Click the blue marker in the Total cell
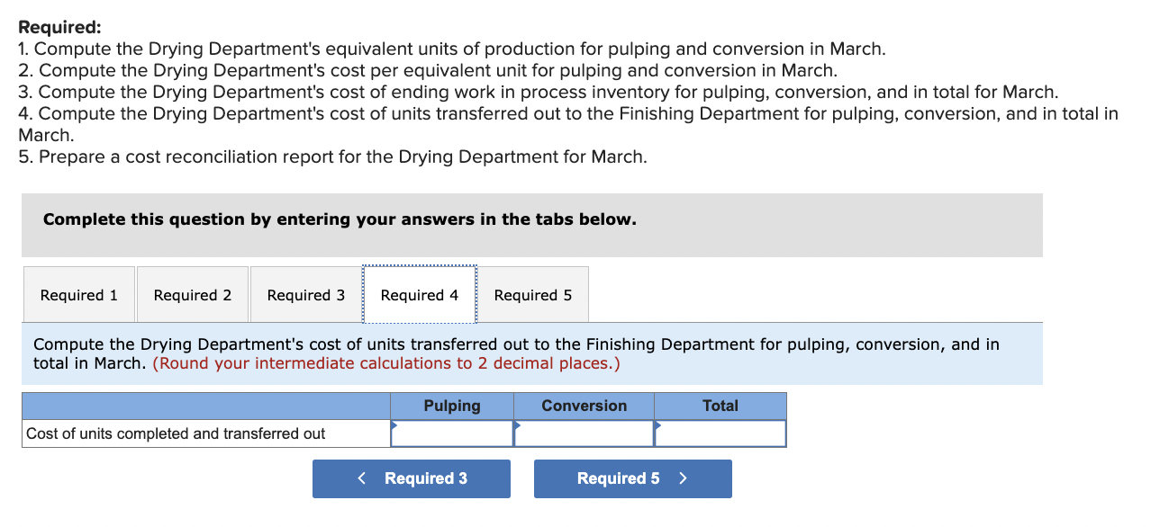The image size is (1160, 527). [657, 424]
